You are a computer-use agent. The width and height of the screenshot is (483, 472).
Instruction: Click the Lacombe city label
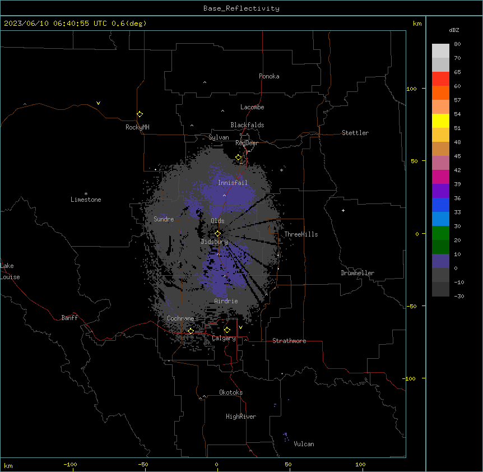pyautogui.click(x=252, y=107)
